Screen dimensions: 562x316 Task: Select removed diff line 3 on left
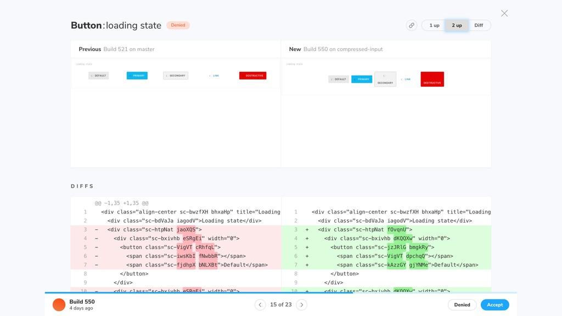pos(176,230)
